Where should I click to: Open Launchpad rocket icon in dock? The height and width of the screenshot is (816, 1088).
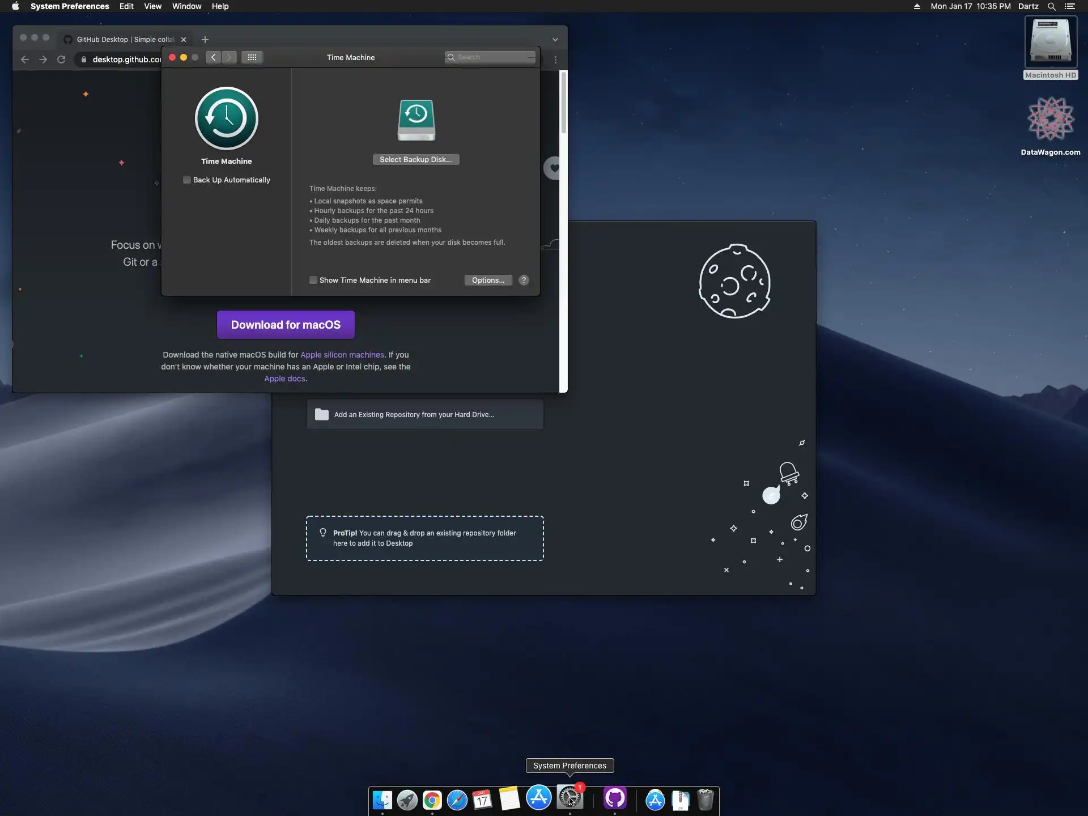pyautogui.click(x=407, y=800)
